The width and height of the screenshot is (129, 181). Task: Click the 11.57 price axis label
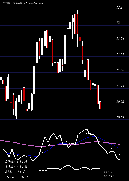coord(120,54)
